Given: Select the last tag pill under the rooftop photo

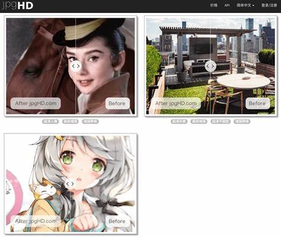Looking at the screenshot, I should [x=242, y=121].
